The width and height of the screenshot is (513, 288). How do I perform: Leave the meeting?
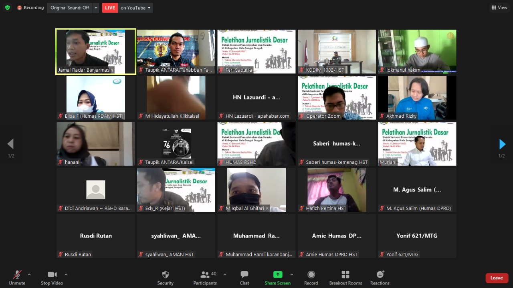(x=496, y=278)
